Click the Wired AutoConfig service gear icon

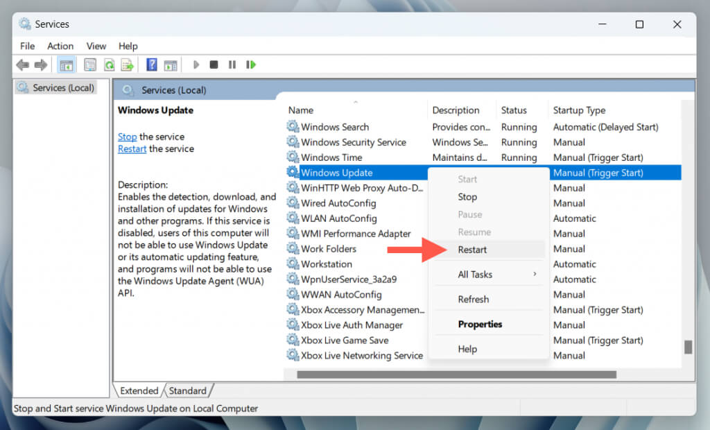[x=293, y=203]
